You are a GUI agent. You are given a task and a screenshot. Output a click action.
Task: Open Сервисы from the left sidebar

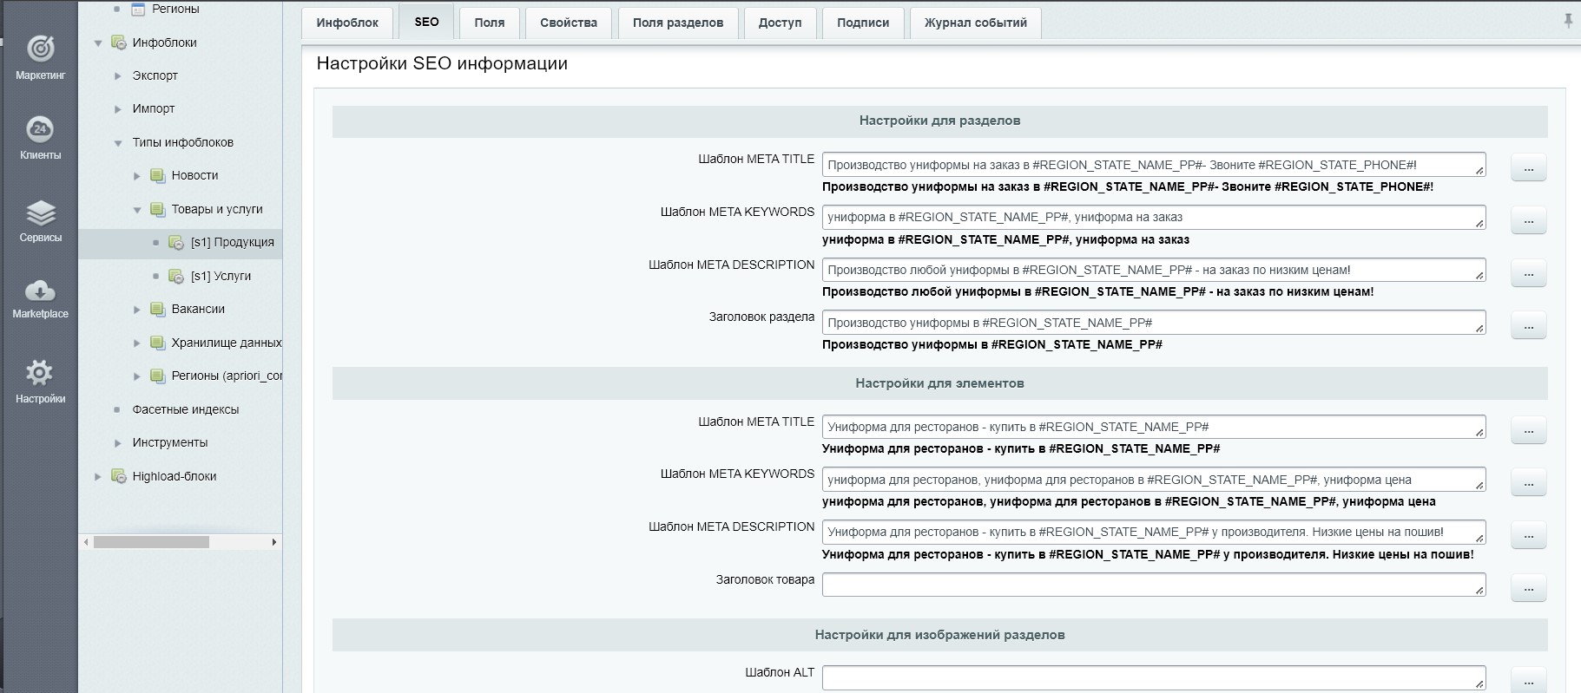(40, 213)
